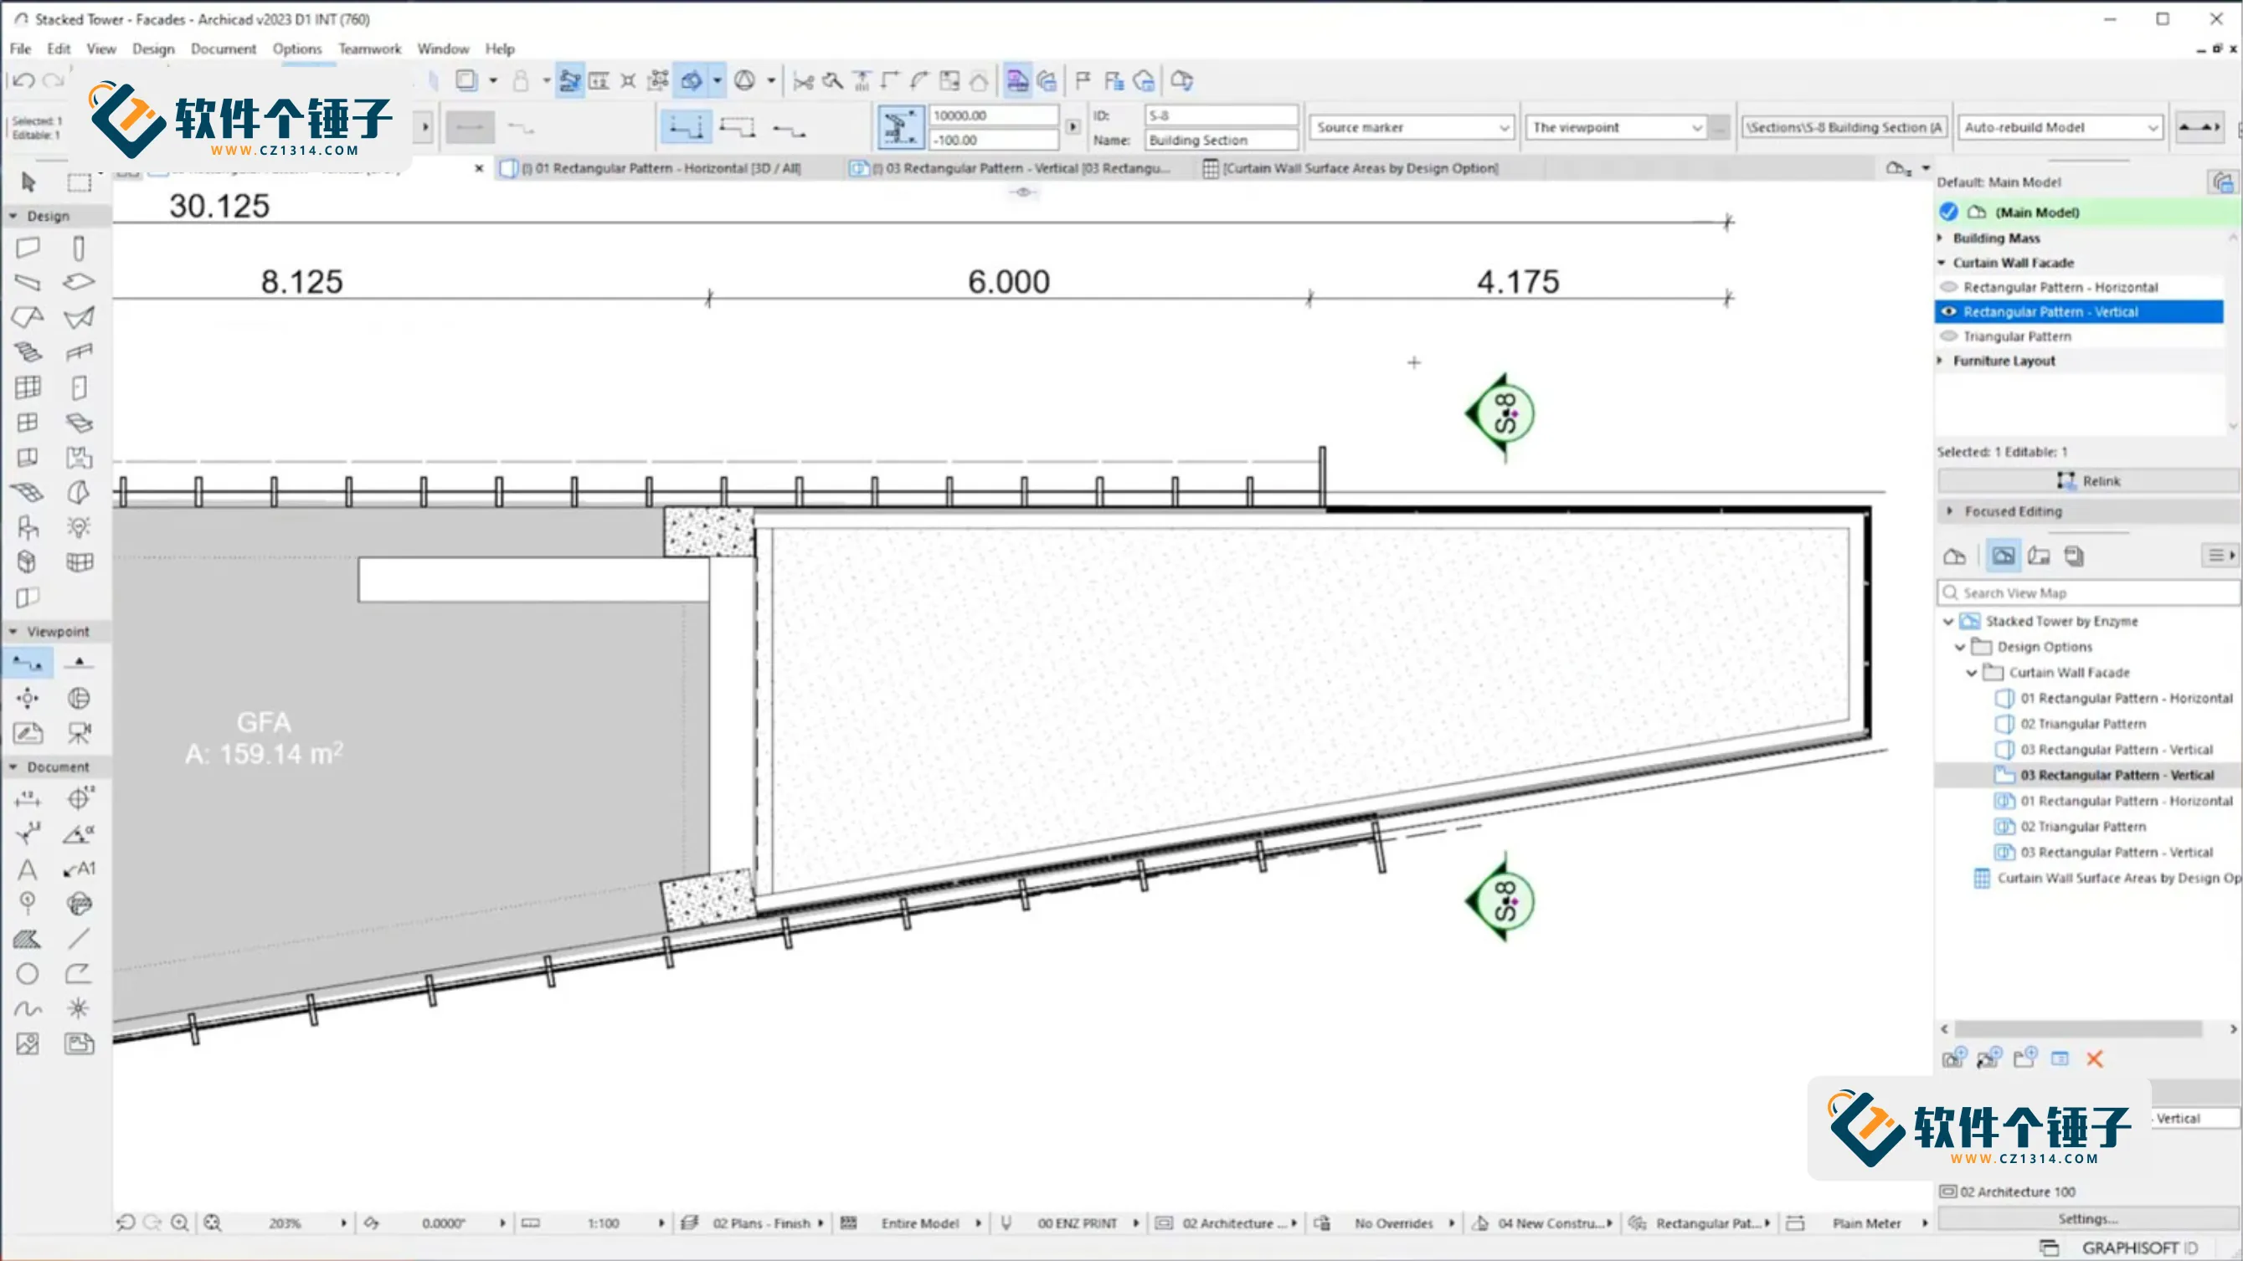The image size is (2243, 1261).
Task: Open the Document menu
Action: tap(223, 49)
